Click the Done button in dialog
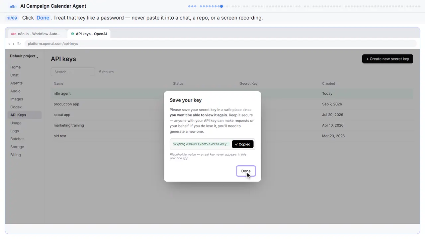The height and width of the screenshot is (239, 425). tap(246, 171)
